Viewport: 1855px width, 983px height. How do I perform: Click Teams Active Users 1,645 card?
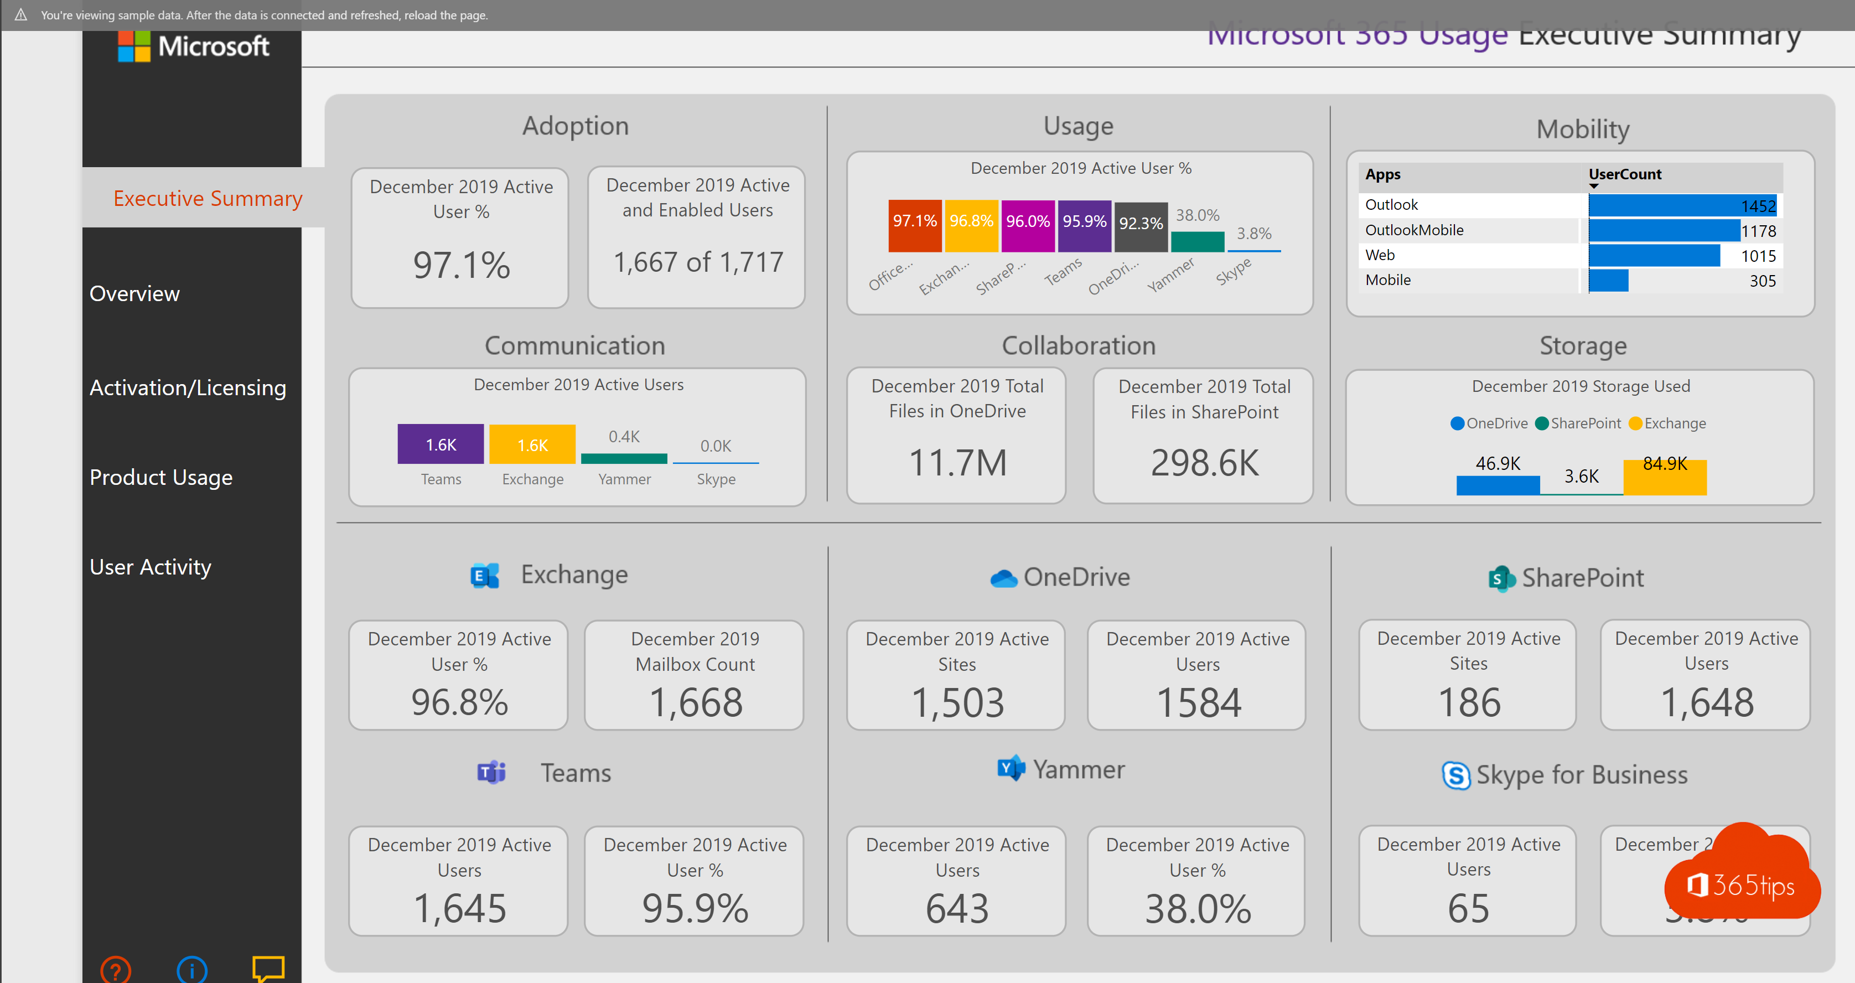coord(459,882)
